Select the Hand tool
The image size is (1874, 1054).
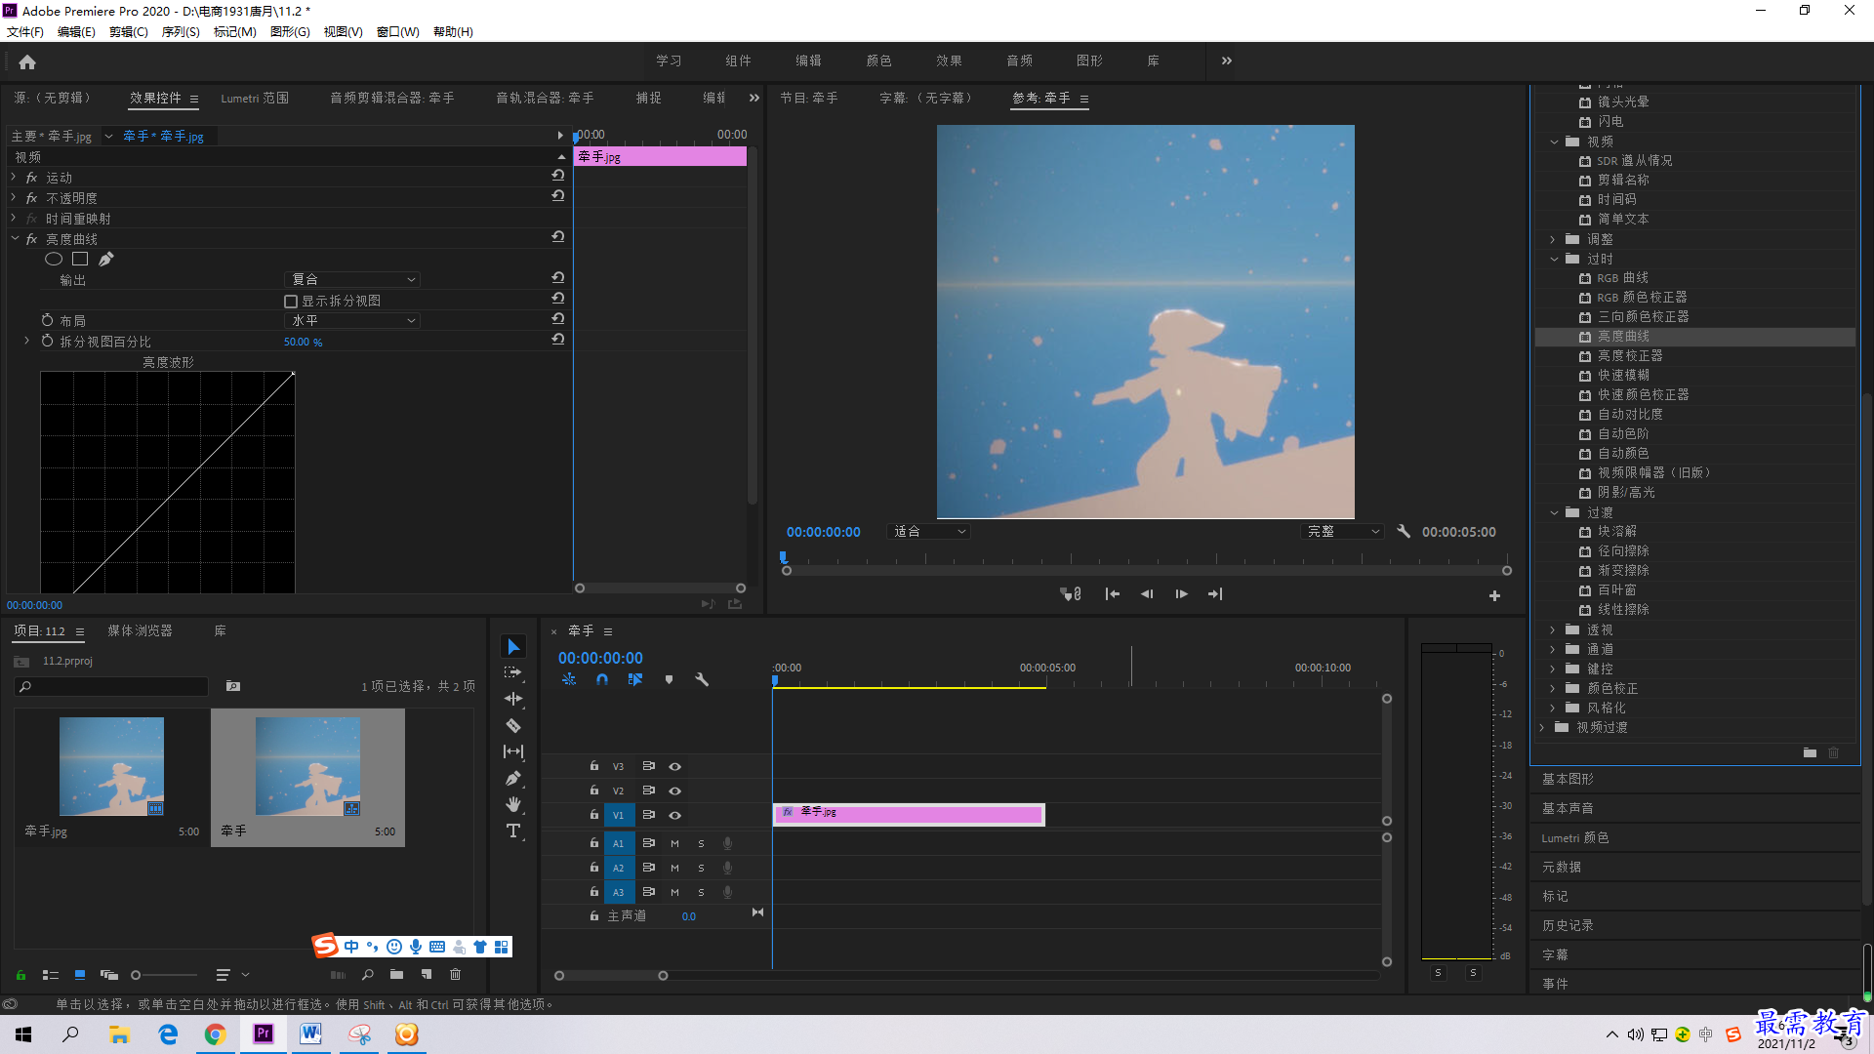click(513, 804)
